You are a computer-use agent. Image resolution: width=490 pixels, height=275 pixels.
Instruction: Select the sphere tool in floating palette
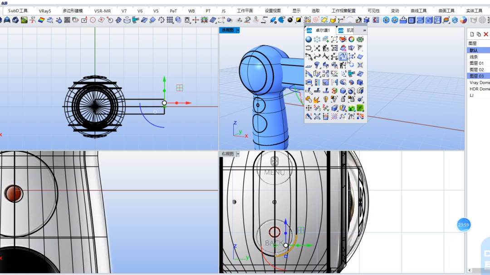[x=309, y=39]
